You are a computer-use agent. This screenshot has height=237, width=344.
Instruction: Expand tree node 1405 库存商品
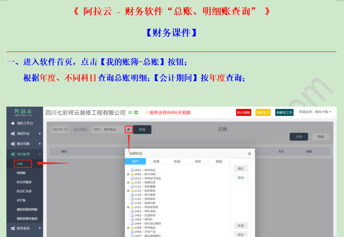128,228
